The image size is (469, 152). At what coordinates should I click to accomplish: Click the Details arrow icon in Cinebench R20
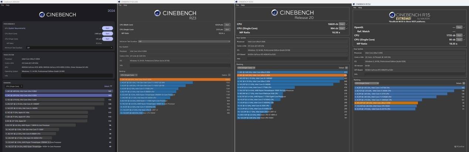pyautogui.click(x=347, y=68)
